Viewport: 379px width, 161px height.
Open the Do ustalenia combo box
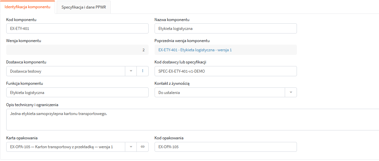tap(220, 92)
